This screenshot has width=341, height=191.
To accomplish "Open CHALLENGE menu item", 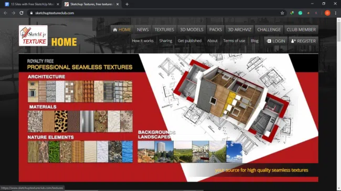I will pos(269,29).
